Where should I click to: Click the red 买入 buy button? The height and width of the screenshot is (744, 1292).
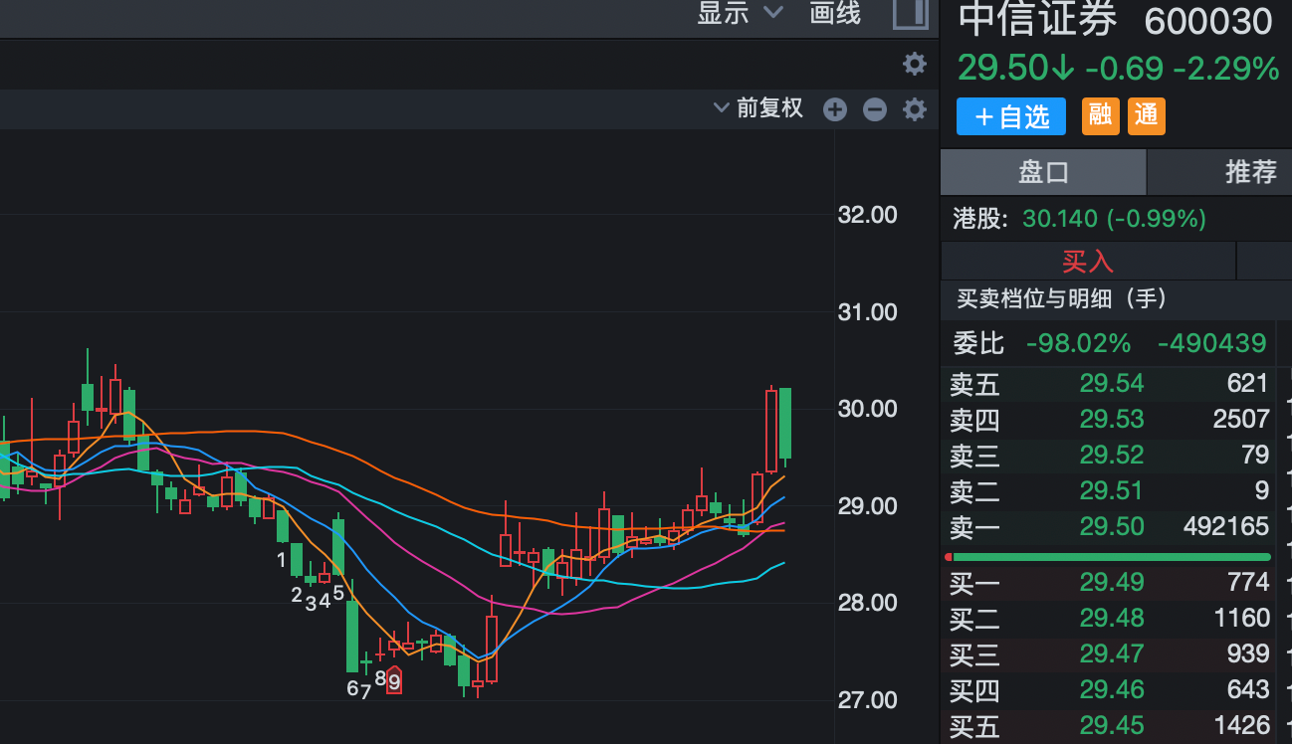[1088, 260]
